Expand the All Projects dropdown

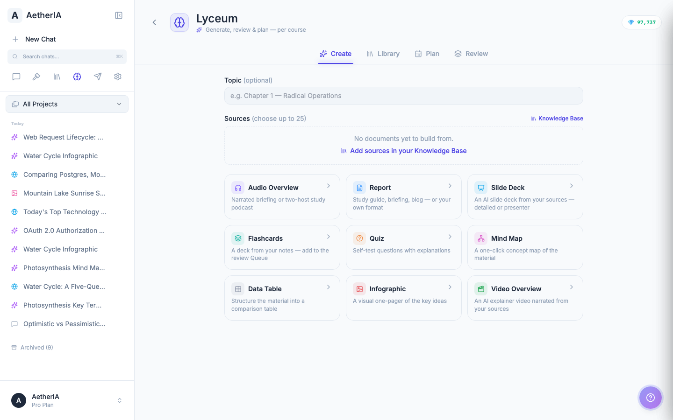point(67,104)
